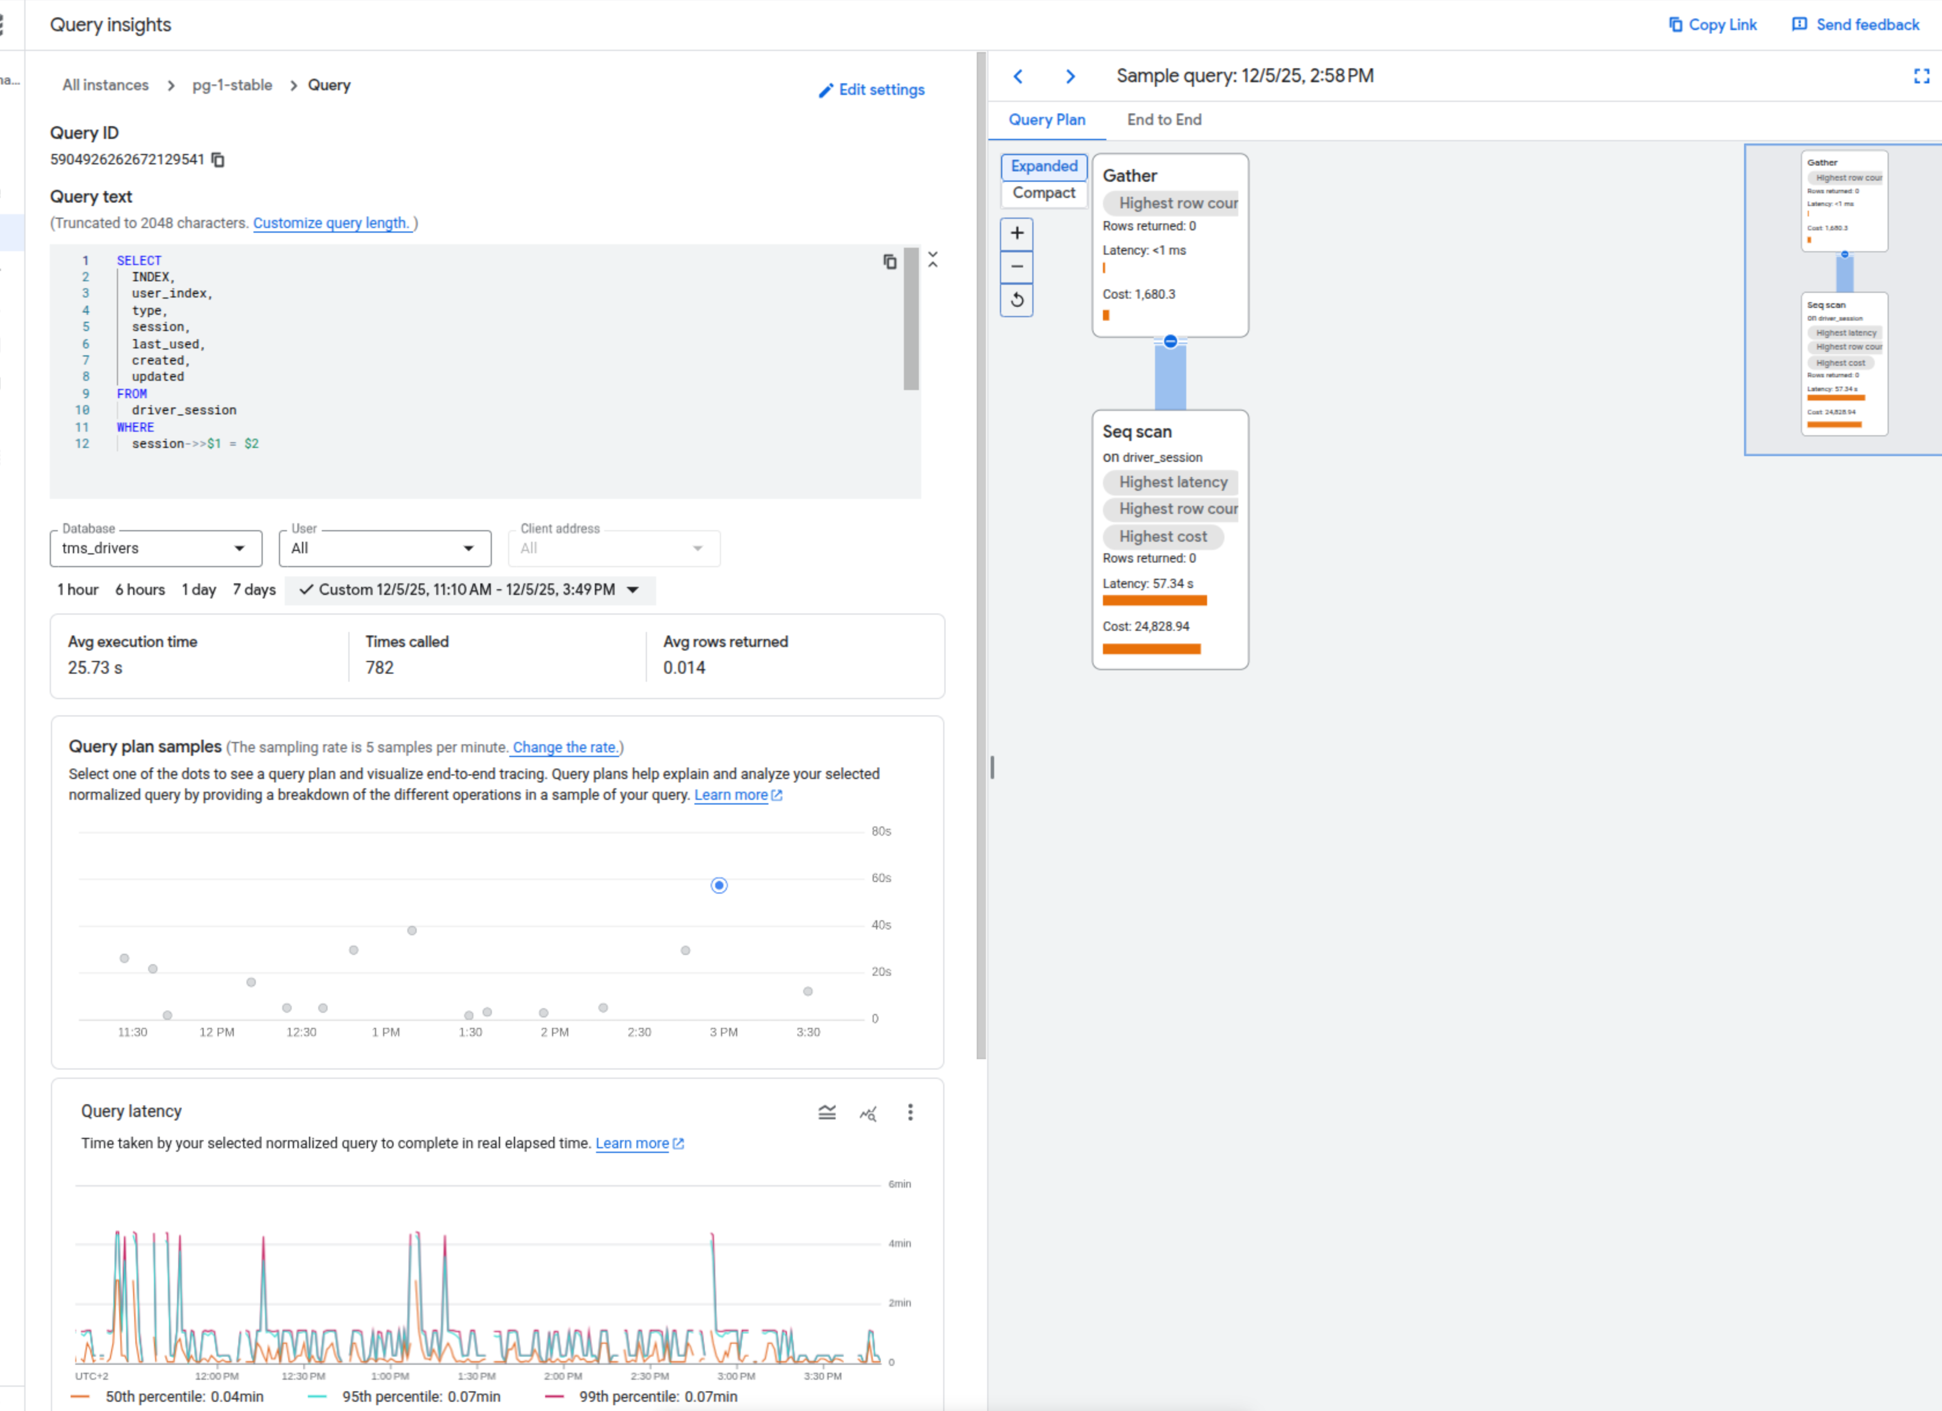Screen dimensions: 1942x1411
Task: Switch to Compact plan view
Action: 1044,193
